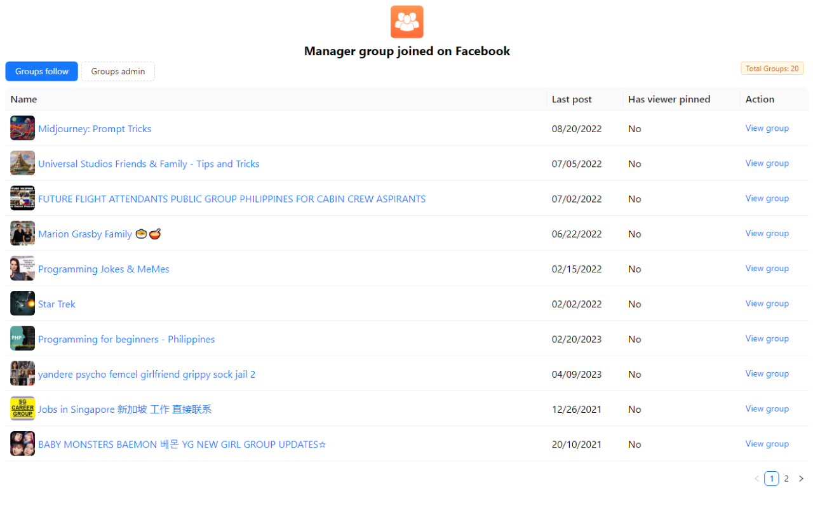Click the SG Career Group avatar
Image resolution: width=813 pixels, height=508 pixels.
(x=22, y=408)
